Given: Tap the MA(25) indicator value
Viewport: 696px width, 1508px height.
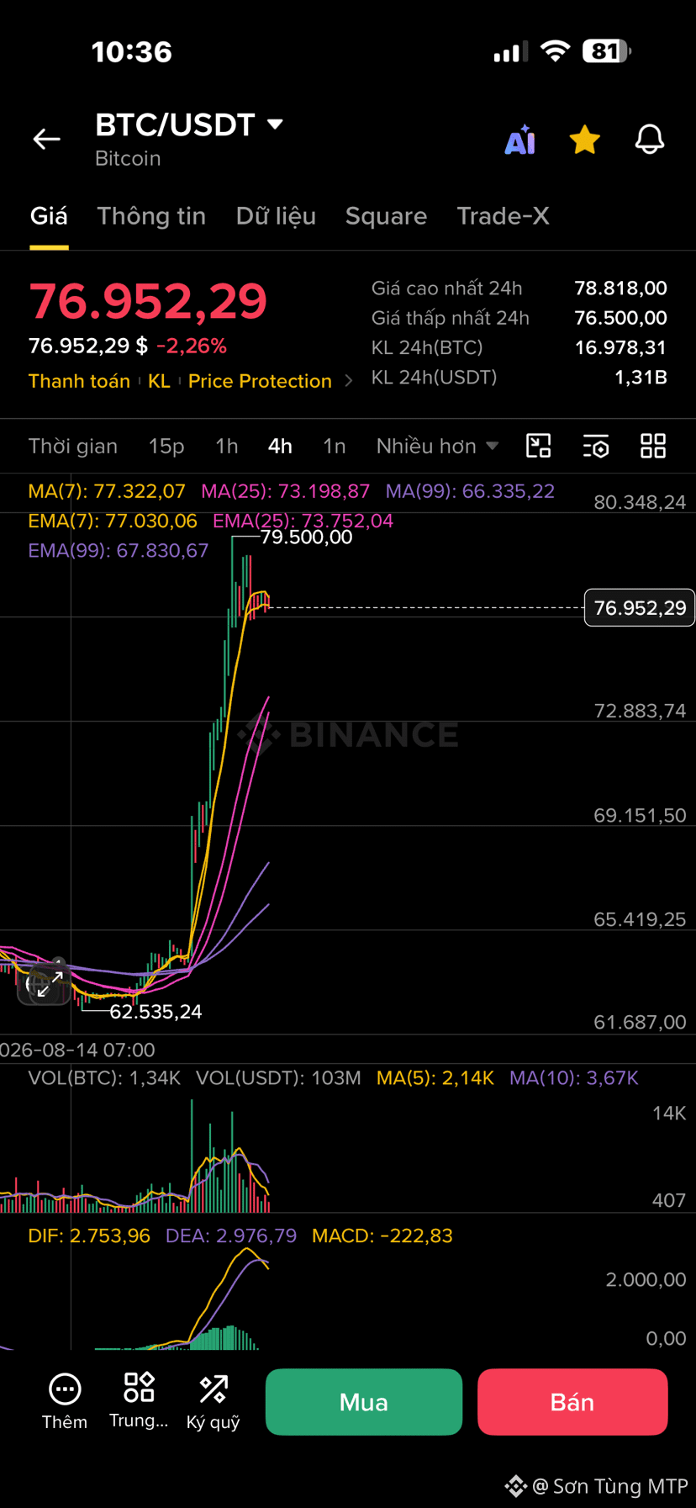Looking at the screenshot, I should [285, 491].
